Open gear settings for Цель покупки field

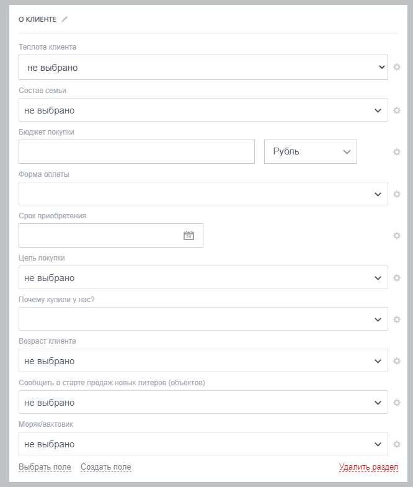click(397, 278)
